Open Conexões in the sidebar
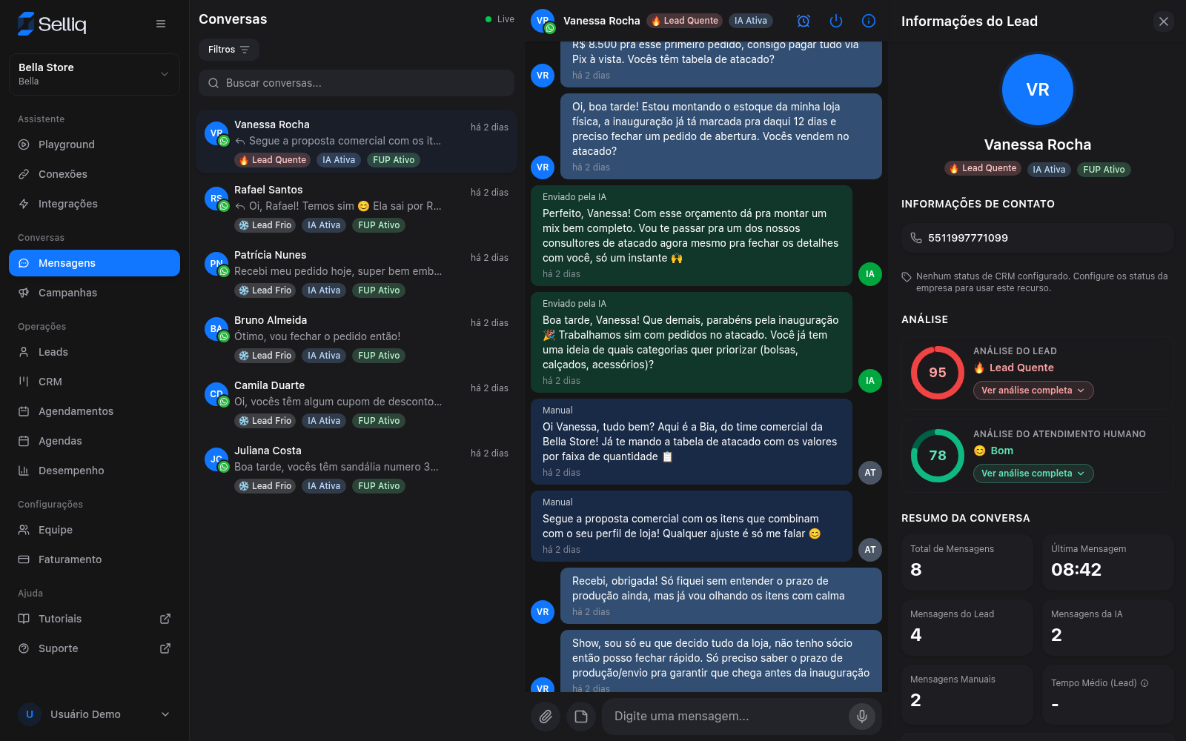The height and width of the screenshot is (741, 1186). coord(94,174)
